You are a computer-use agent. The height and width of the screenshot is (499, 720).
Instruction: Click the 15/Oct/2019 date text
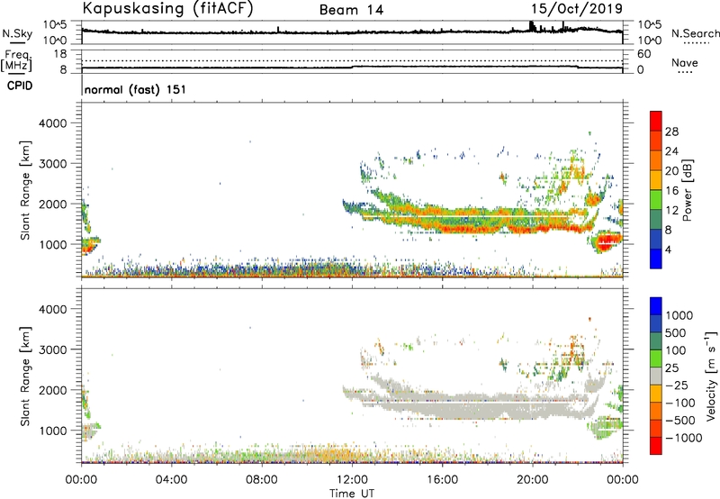point(577,9)
